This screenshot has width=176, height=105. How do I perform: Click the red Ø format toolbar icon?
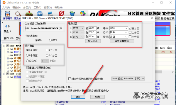[62, 13]
